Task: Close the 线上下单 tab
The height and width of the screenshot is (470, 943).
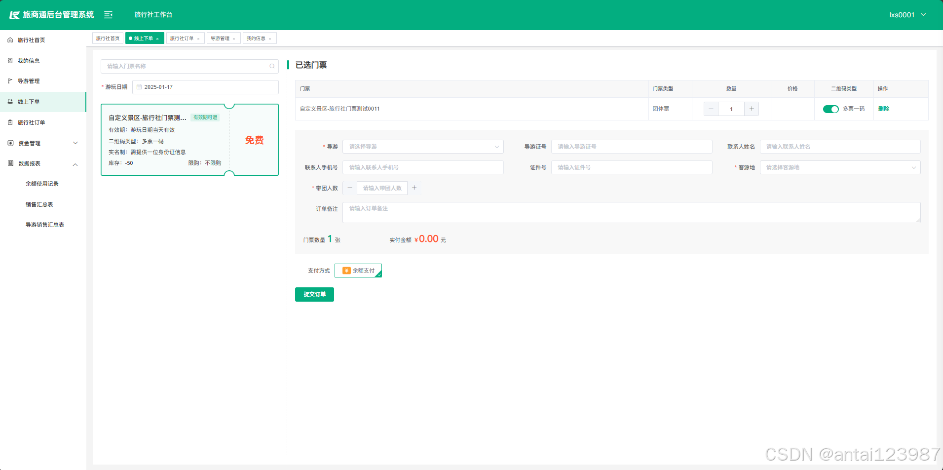Action: (x=157, y=39)
